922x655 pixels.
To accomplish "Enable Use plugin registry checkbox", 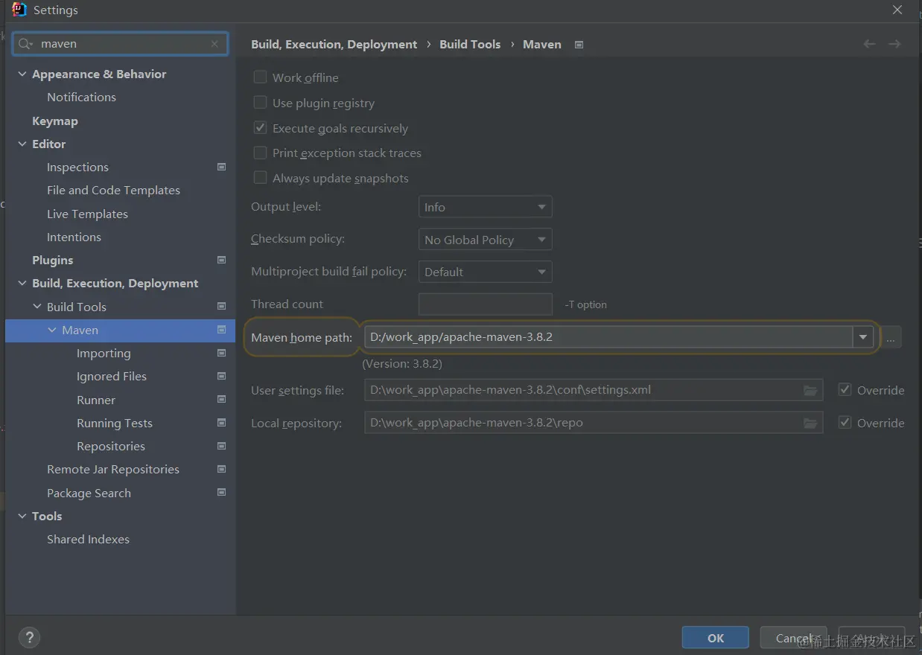I will point(260,103).
